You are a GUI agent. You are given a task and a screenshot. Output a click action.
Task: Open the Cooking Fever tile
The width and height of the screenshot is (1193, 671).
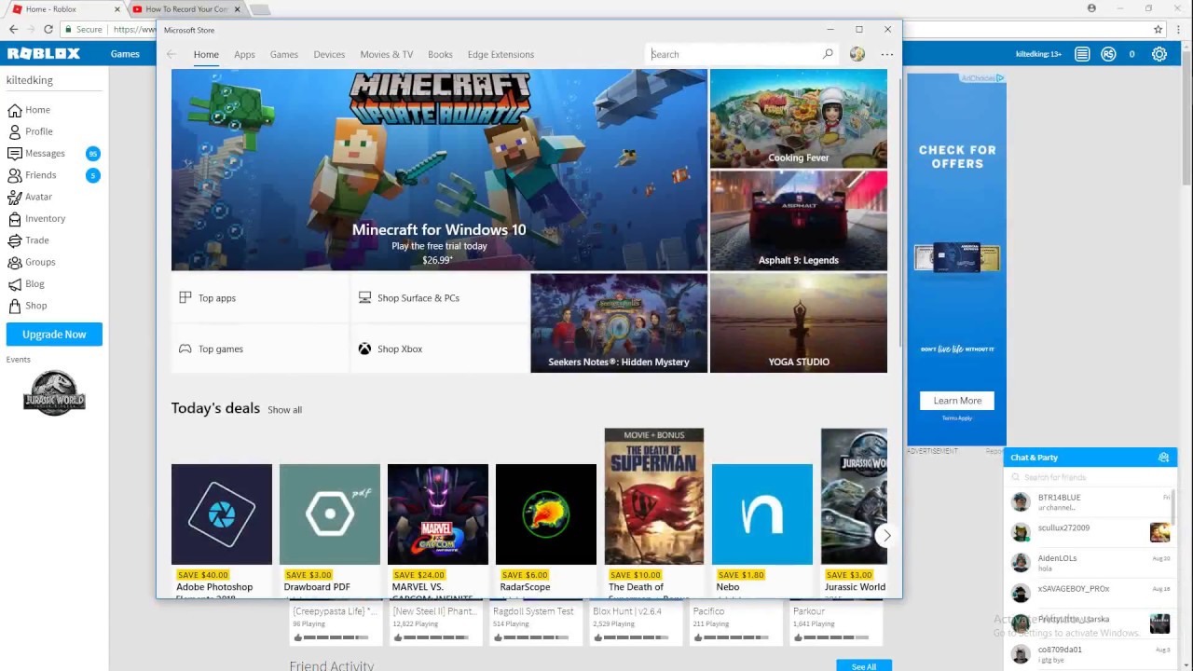click(x=799, y=118)
